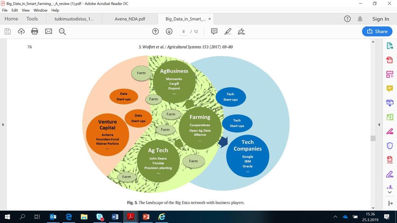This screenshot has width=397, height=223.
Task: Open the Find text magnifier
Action: pos(62,31)
